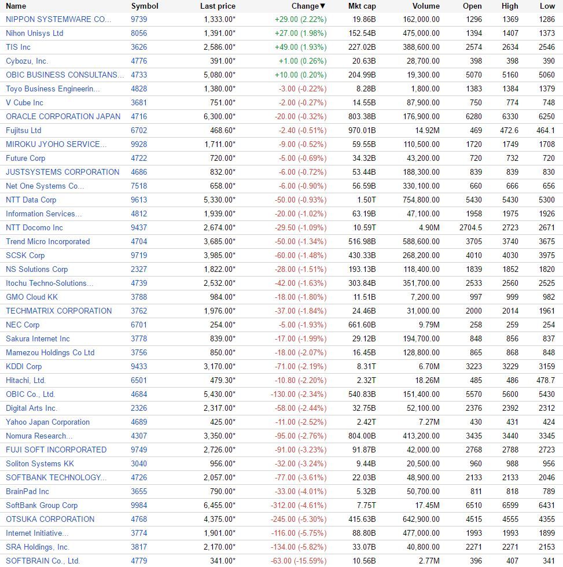
Task: Open Mamezou Holdings Co Ltd link
Action: 50,352
